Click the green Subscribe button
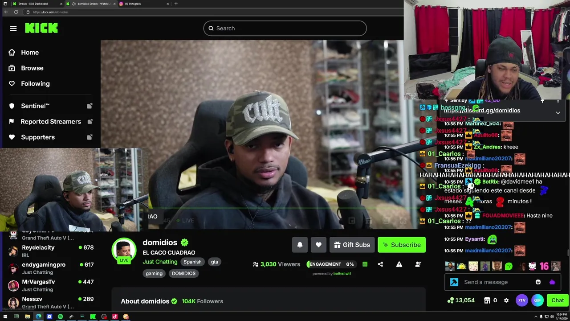 (402, 245)
